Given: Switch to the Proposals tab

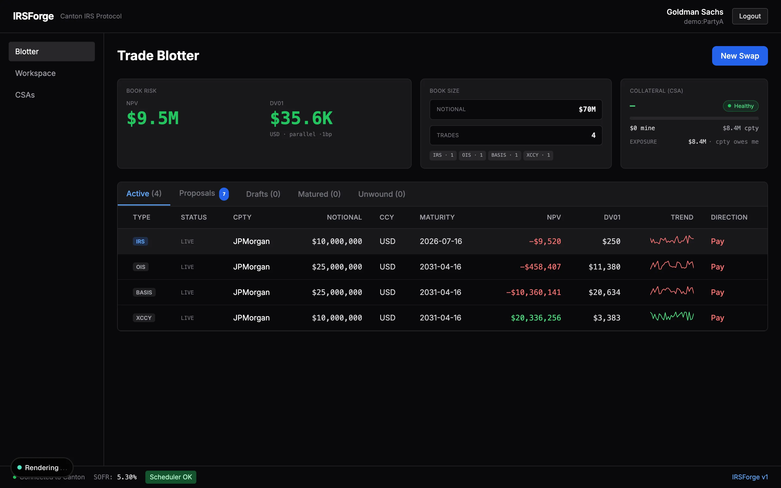Looking at the screenshot, I should [197, 193].
